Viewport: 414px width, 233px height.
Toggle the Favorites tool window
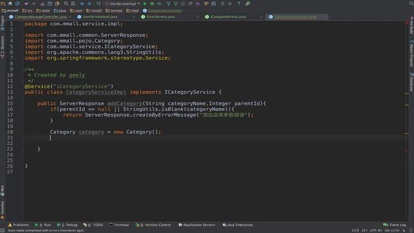(3, 210)
